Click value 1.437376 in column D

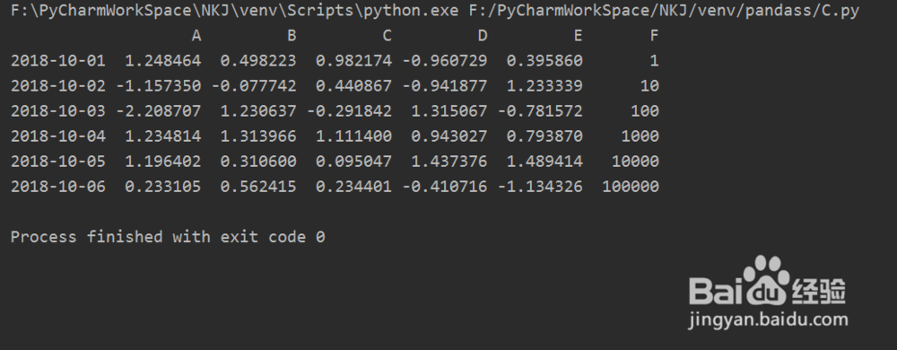pyautogui.click(x=449, y=162)
